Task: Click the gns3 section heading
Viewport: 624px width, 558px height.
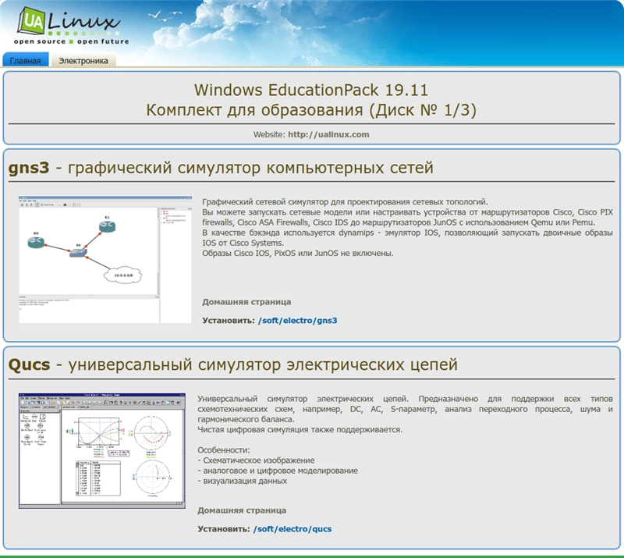Action: (221, 168)
